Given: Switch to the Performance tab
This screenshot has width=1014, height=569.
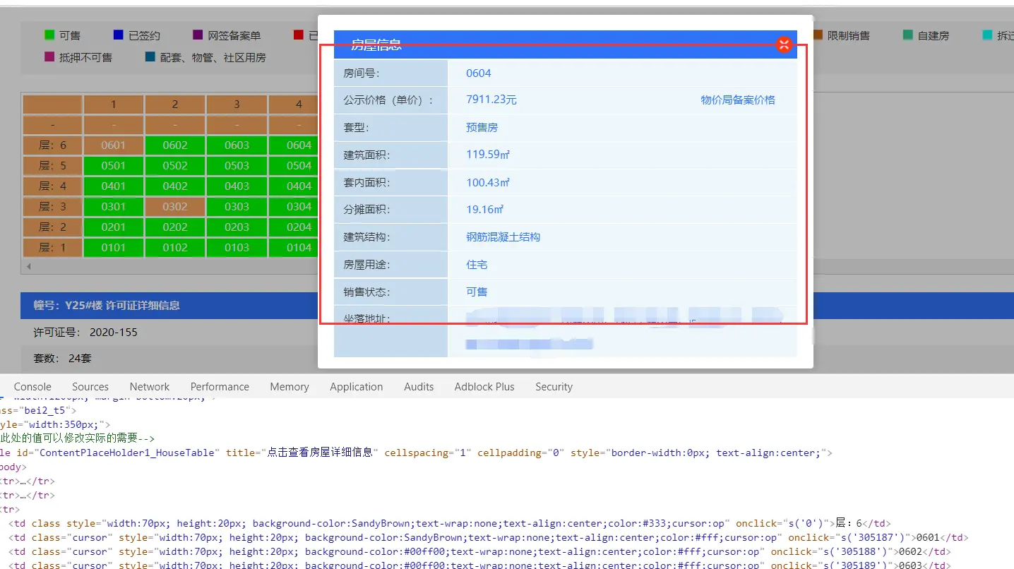Looking at the screenshot, I should 220,387.
